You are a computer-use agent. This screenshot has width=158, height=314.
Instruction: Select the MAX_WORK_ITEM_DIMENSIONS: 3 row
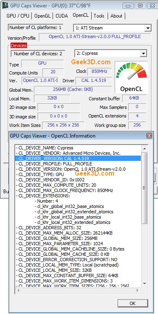[x=78, y=281]
